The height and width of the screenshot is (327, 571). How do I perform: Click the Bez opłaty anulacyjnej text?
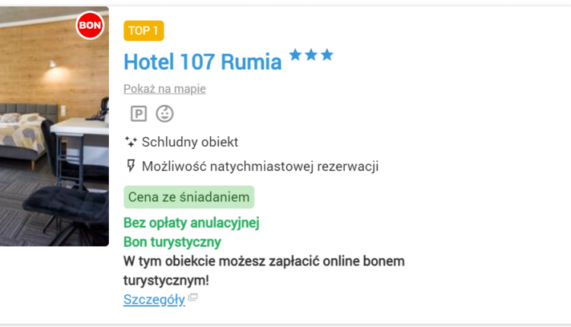192,223
